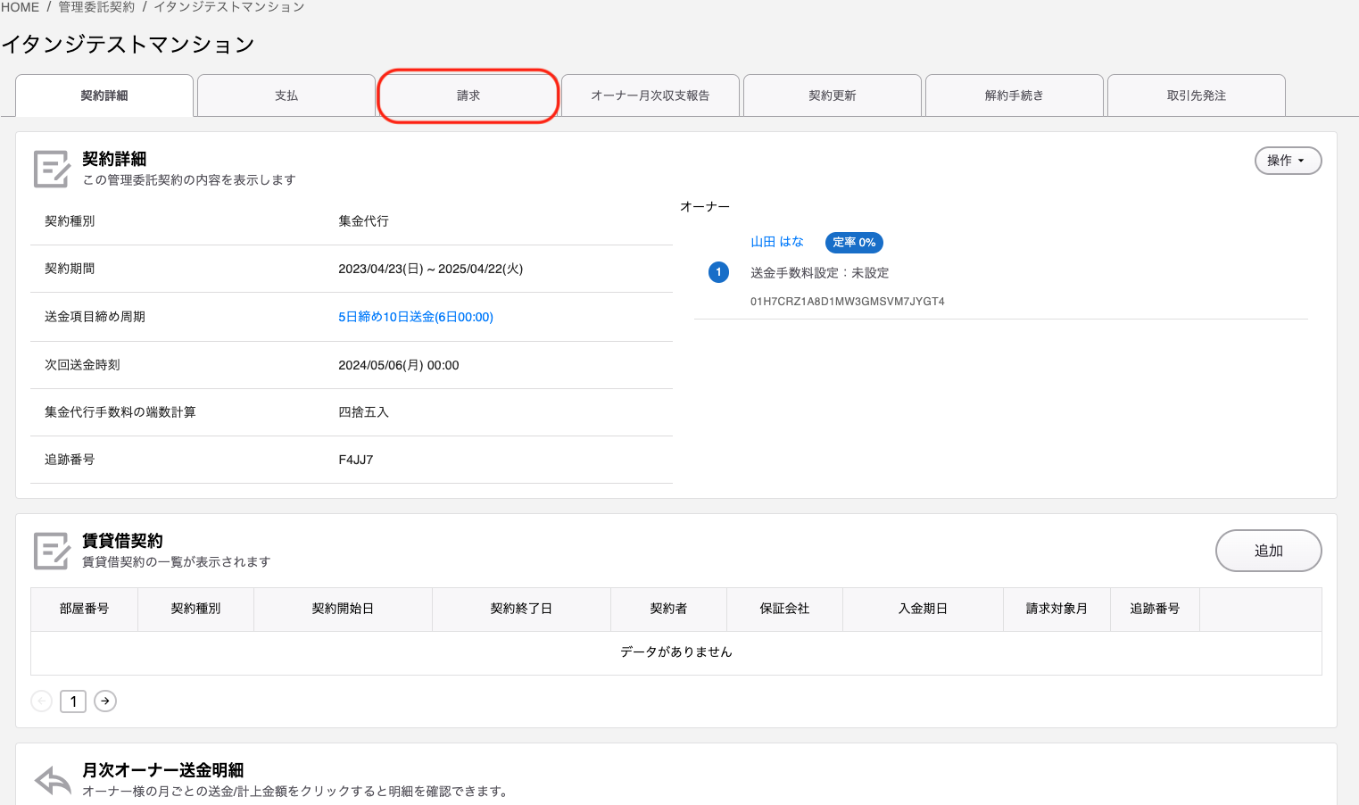Open the 操作 dropdown menu

1287,161
